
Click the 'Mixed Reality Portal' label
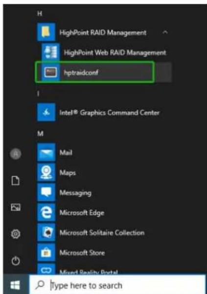coord(89,272)
